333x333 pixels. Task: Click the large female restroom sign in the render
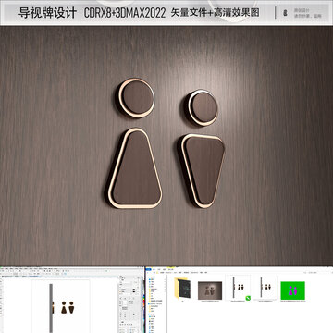pos(135,168)
